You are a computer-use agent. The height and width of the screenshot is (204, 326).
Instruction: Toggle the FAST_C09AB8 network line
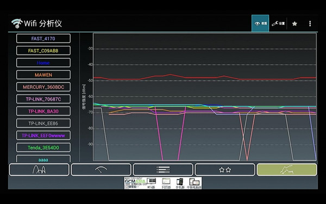coord(43,51)
